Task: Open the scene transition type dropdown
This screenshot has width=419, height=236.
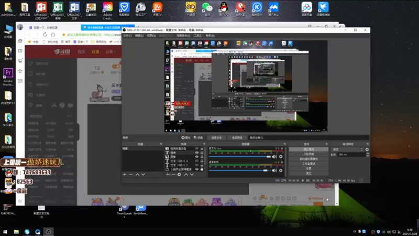Action: click(347, 149)
